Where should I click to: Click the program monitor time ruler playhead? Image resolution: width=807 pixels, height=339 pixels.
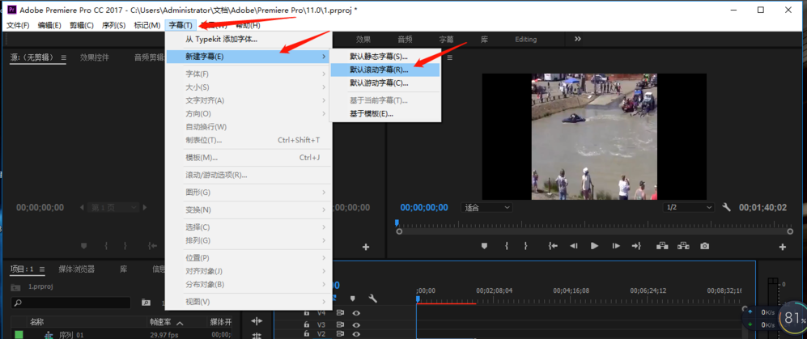397,223
